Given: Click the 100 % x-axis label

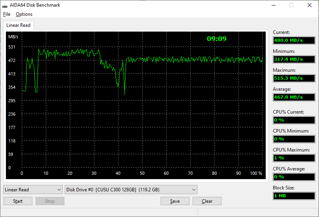Looking at the screenshot, I should (x=256, y=173).
